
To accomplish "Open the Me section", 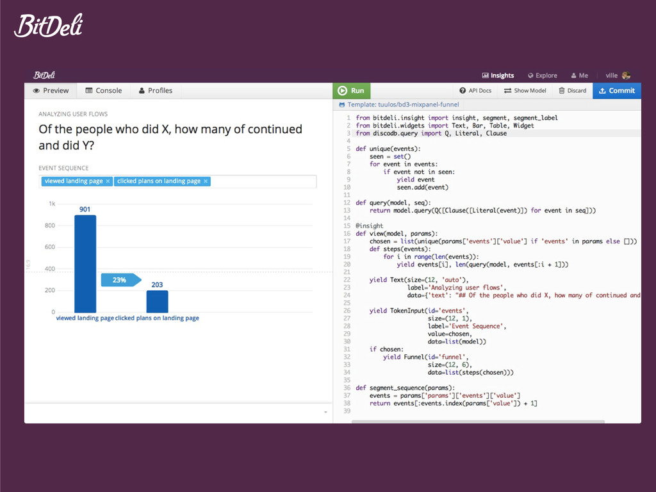I will (x=579, y=76).
